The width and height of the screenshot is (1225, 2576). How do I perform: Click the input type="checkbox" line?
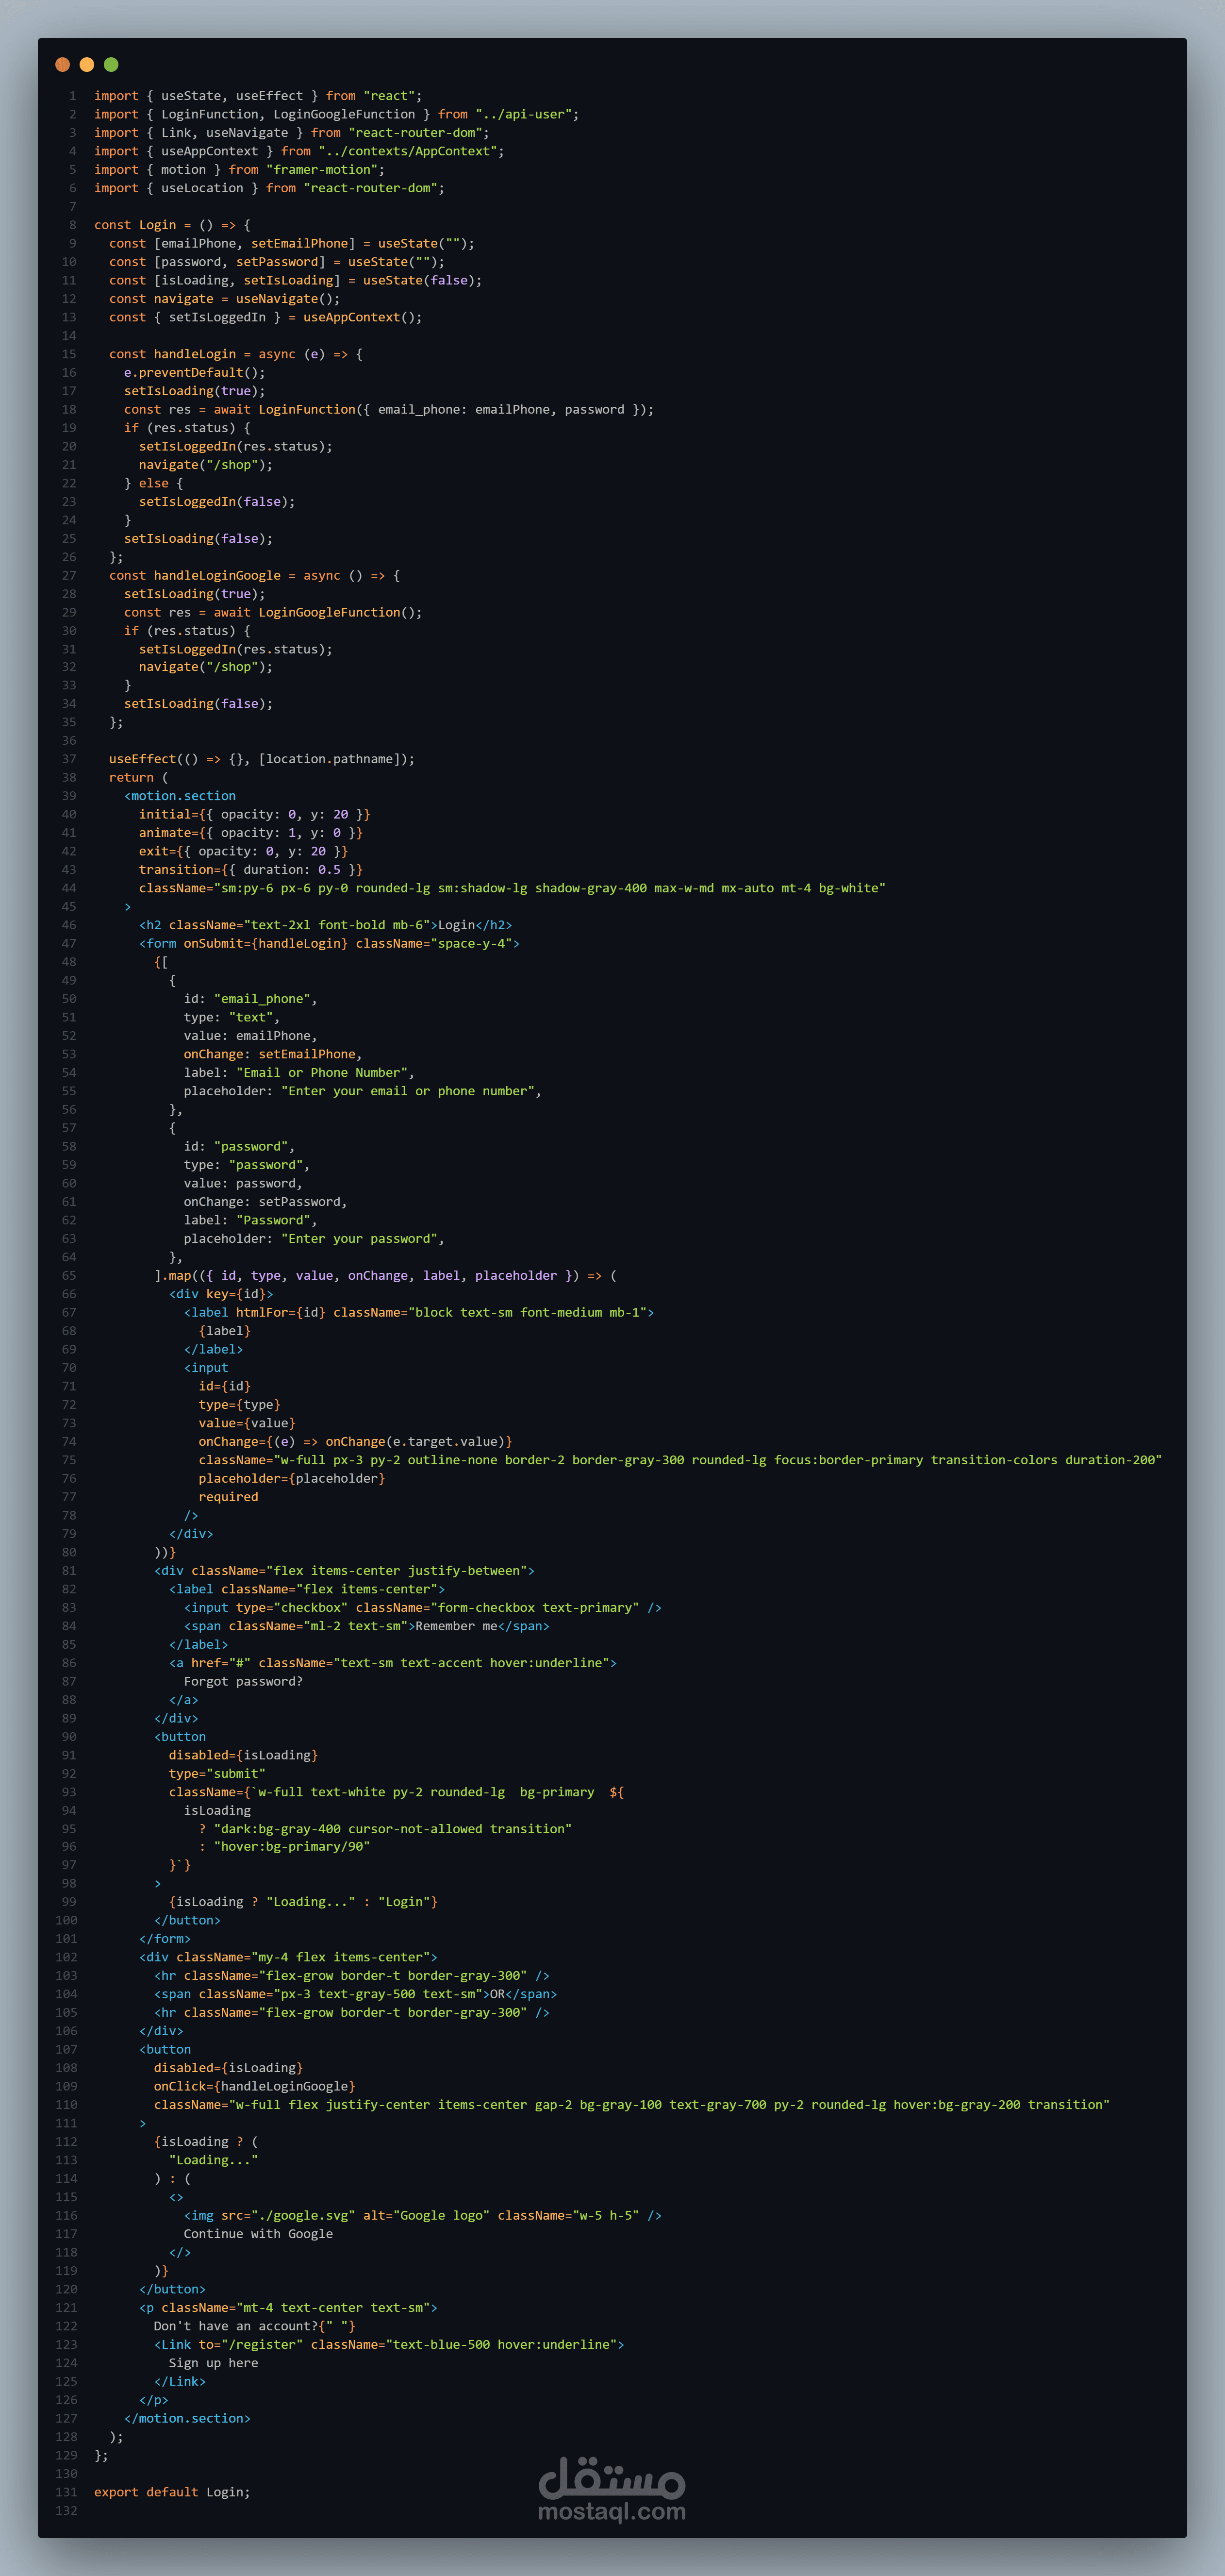[423, 1608]
